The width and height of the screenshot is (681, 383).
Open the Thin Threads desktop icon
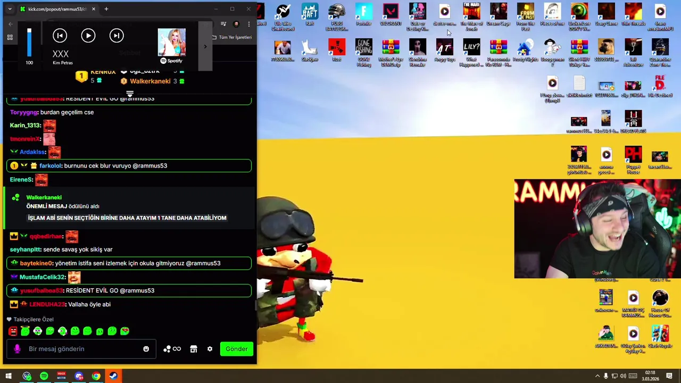tap(633, 15)
